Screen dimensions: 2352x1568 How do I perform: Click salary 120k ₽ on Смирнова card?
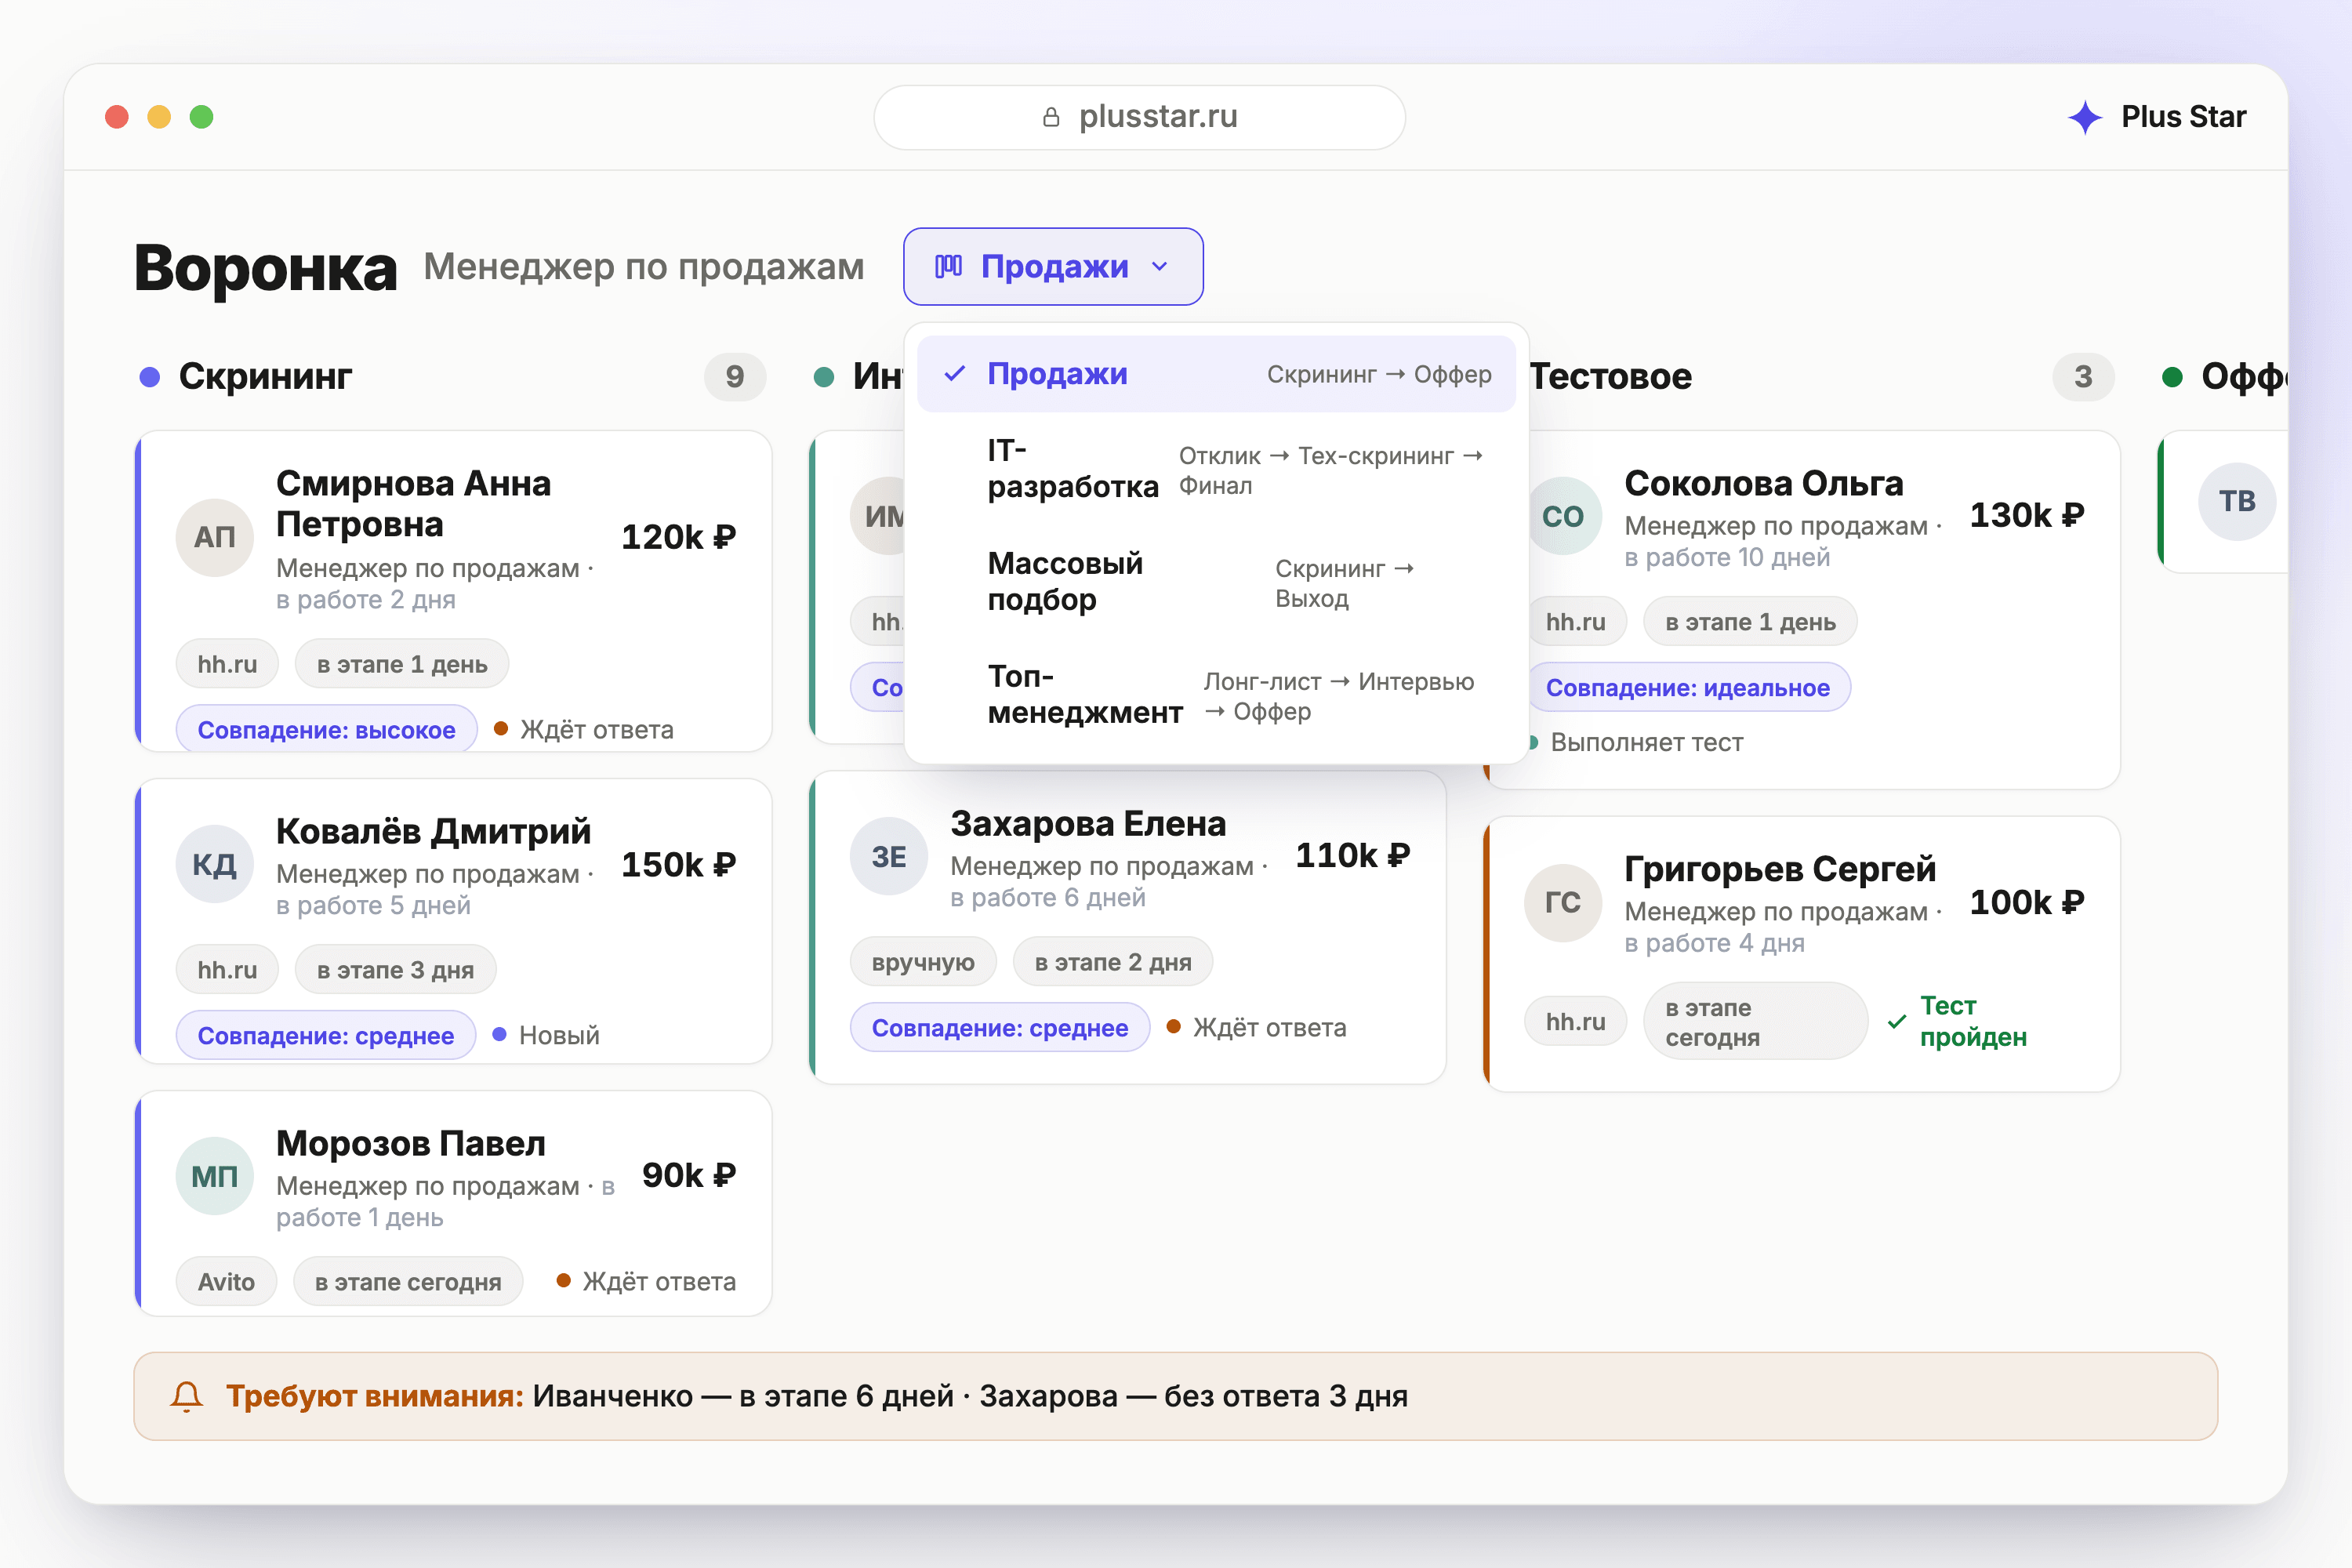point(678,537)
